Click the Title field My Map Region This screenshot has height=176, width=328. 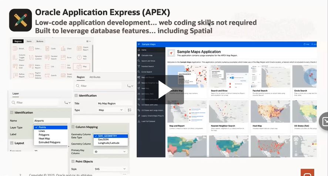(115, 104)
